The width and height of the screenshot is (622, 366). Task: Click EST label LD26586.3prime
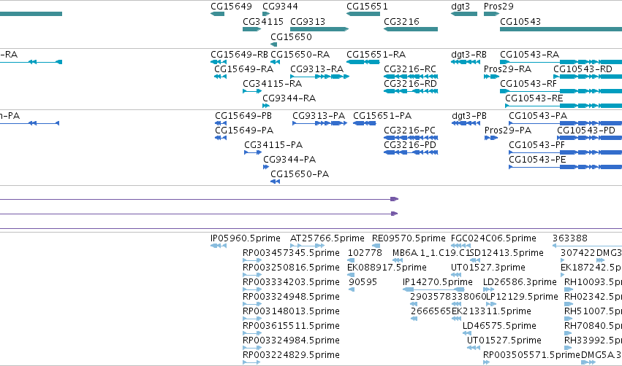(520, 282)
